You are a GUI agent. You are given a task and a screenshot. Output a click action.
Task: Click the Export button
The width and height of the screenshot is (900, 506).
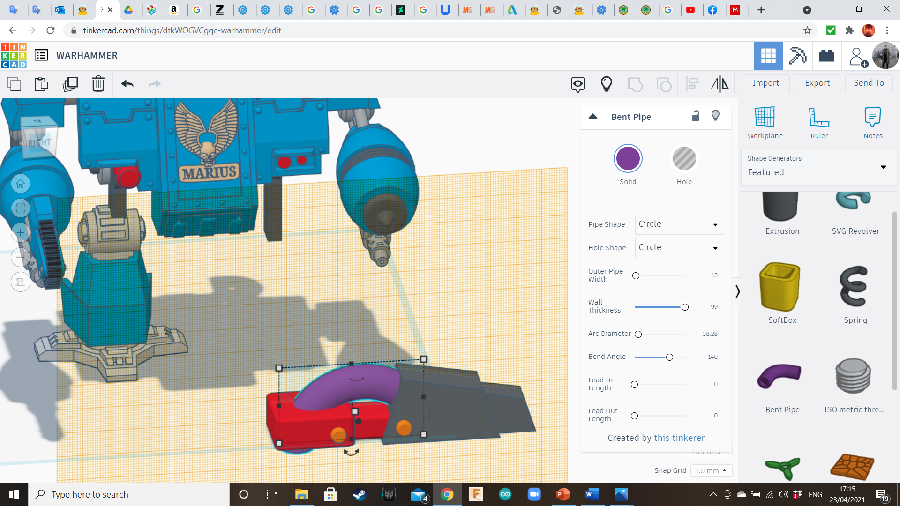817,83
